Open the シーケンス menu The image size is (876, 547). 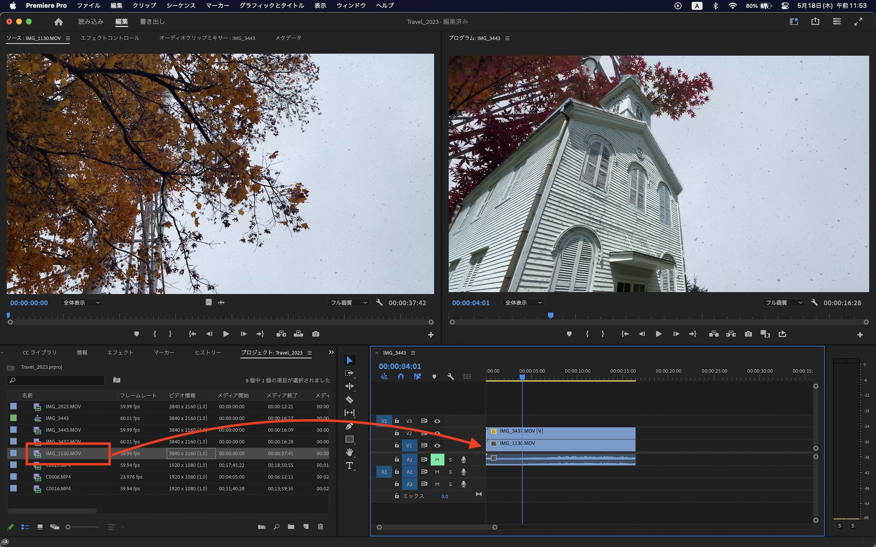(x=180, y=6)
